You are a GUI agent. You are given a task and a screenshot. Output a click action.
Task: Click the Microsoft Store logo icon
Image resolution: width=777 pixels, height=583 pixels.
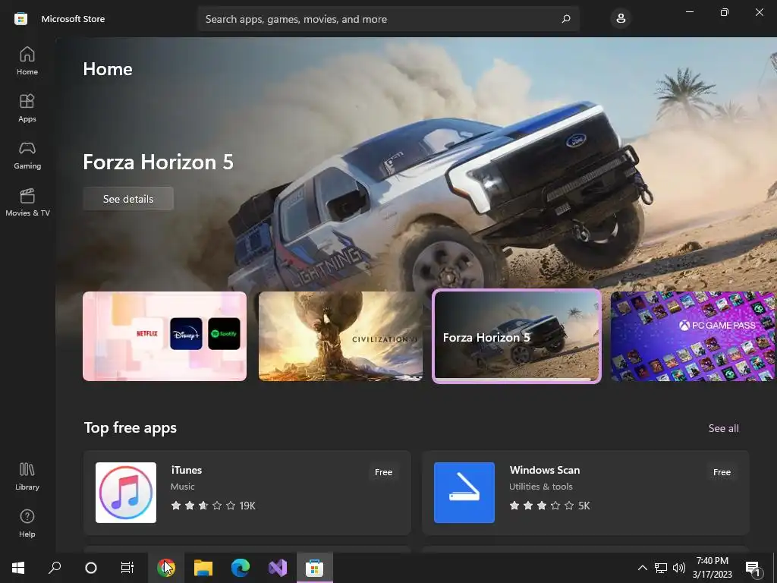point(20,19)
